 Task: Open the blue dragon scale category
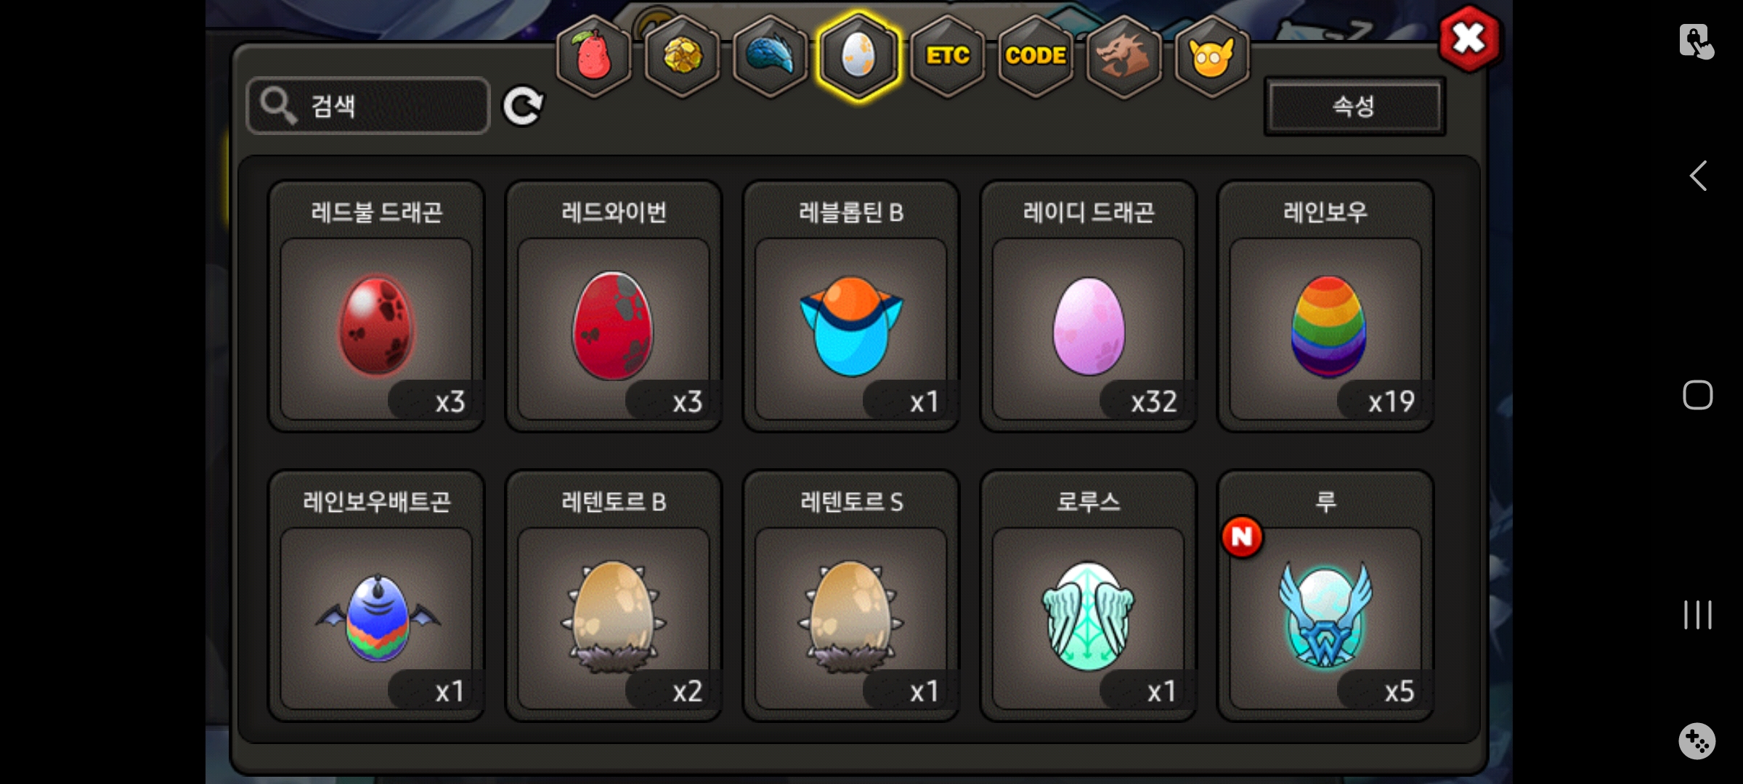[x=770, y=56]
